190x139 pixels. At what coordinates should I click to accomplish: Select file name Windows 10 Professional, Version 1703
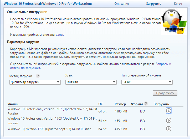[x=52, y=121]
